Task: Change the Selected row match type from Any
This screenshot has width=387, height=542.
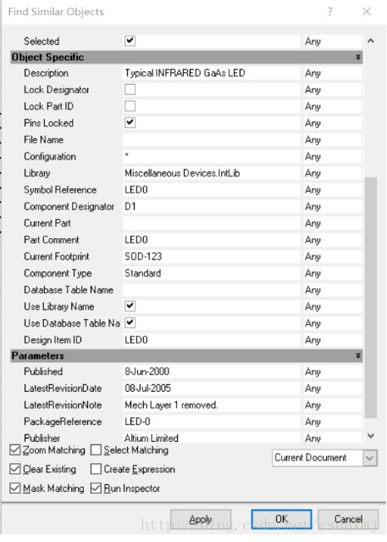Action: (333, 41)
